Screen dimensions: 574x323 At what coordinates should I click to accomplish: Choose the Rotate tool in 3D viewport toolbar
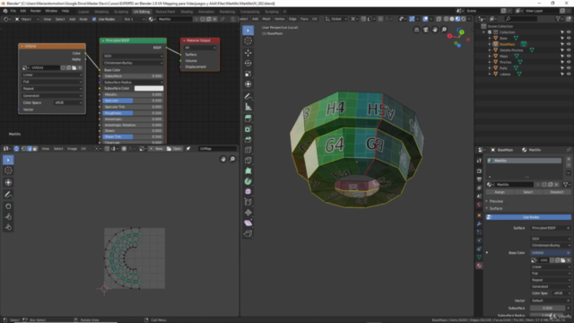(x=248, y=63)
